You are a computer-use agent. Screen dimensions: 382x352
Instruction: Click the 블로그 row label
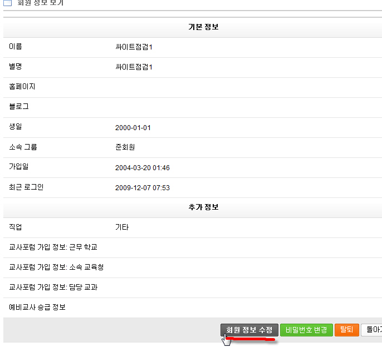click(19, 107)
